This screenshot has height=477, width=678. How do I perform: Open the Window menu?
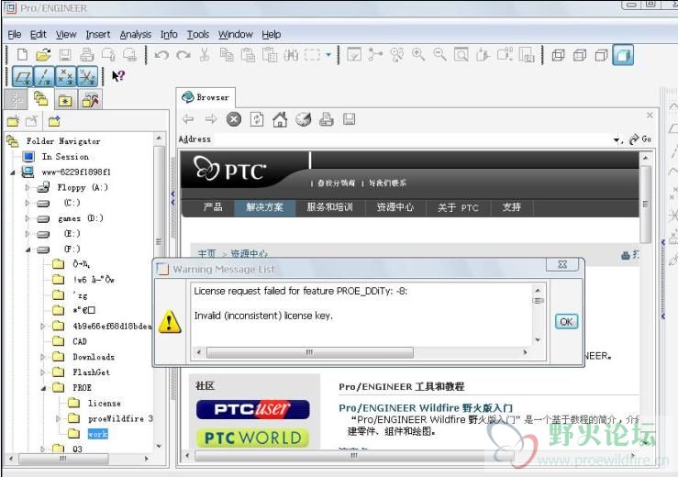tap(235, 34)
